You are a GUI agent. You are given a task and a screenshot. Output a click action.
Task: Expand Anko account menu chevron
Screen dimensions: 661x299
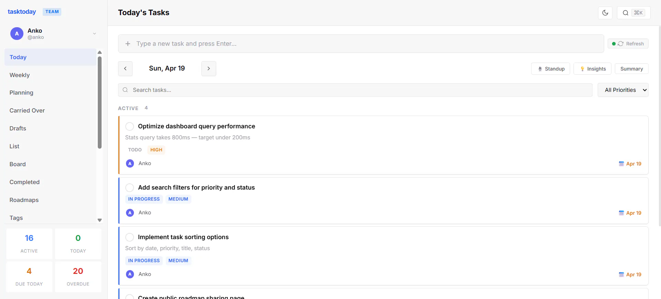[x=94, y=34]
